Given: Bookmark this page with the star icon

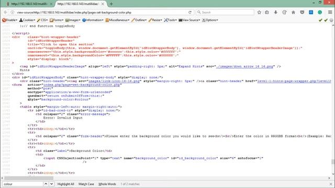Looking at the screenshot, I should (x=259, y=13).
